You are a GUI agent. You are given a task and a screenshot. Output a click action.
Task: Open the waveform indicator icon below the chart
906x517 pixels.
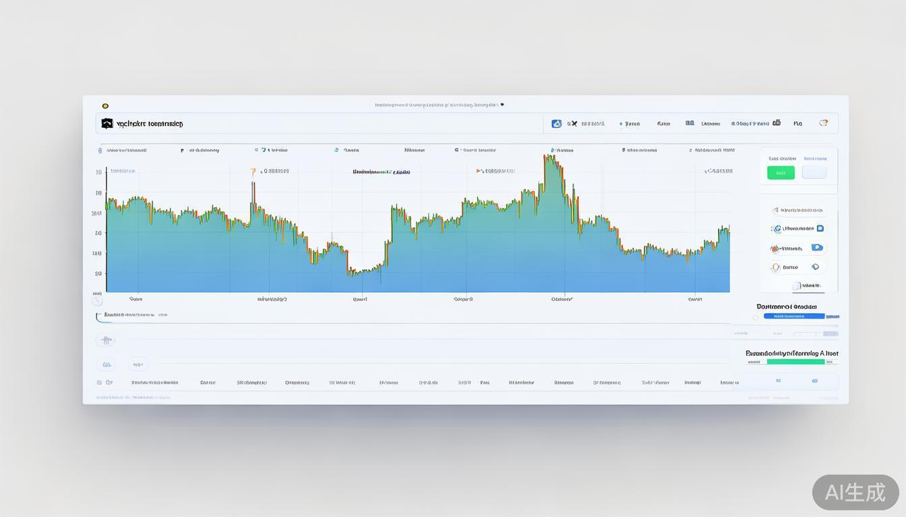(106, 340)
